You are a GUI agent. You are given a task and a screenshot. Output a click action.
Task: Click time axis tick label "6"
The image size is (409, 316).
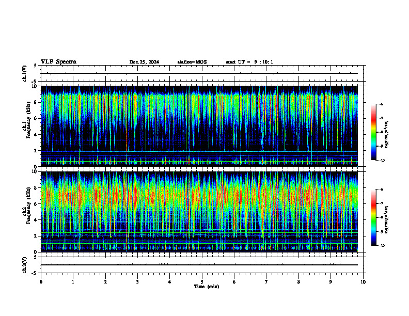(234, 282)
